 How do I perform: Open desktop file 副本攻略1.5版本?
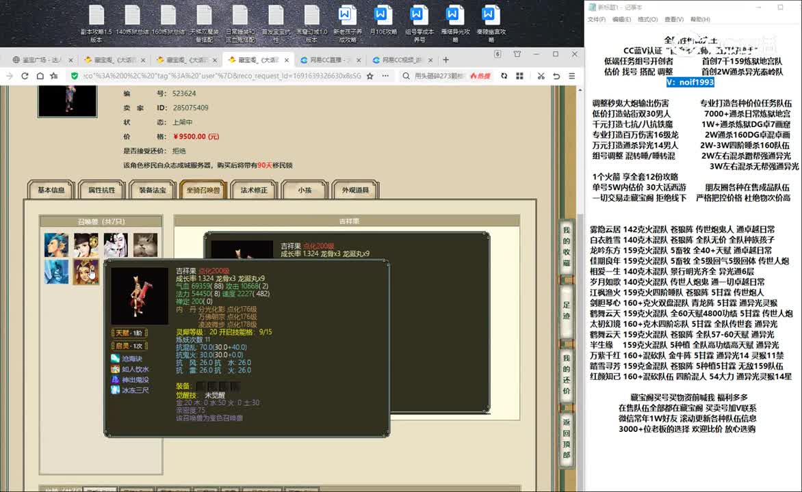(96, 23)
